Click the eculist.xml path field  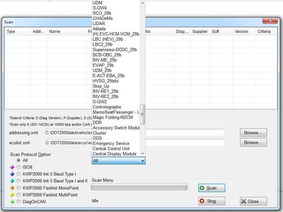[134, 143]
